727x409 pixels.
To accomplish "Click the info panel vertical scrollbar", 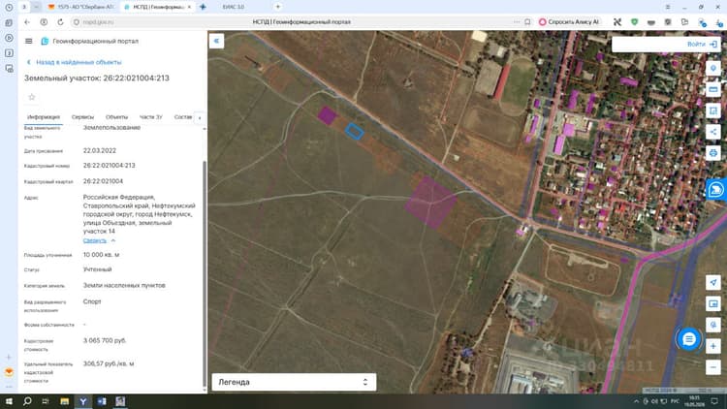I will [205, 273].
